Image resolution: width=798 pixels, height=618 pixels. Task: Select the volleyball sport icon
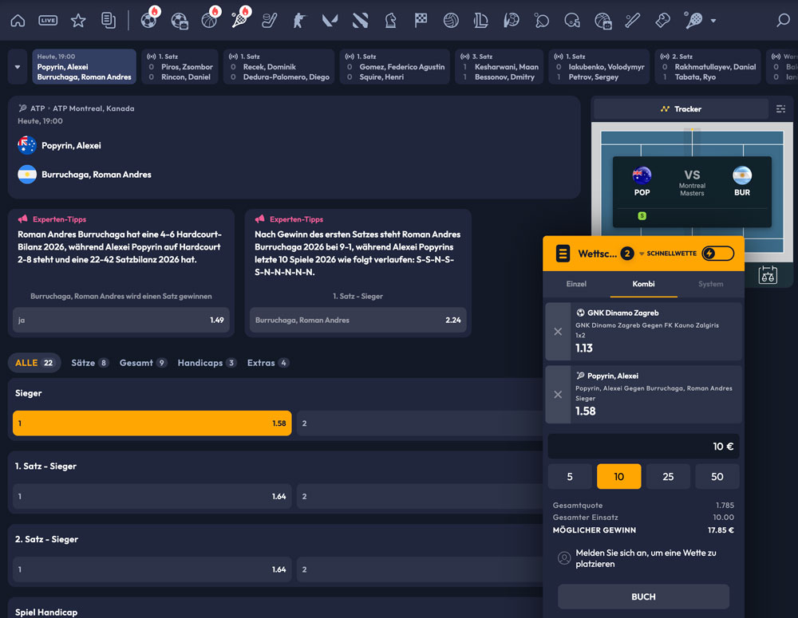(451, 21)
